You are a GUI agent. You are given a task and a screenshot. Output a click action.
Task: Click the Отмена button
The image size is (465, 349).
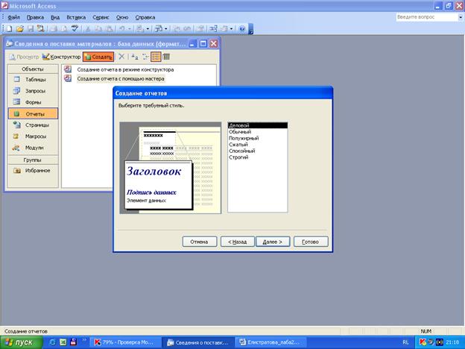click(x=199, y=242)
